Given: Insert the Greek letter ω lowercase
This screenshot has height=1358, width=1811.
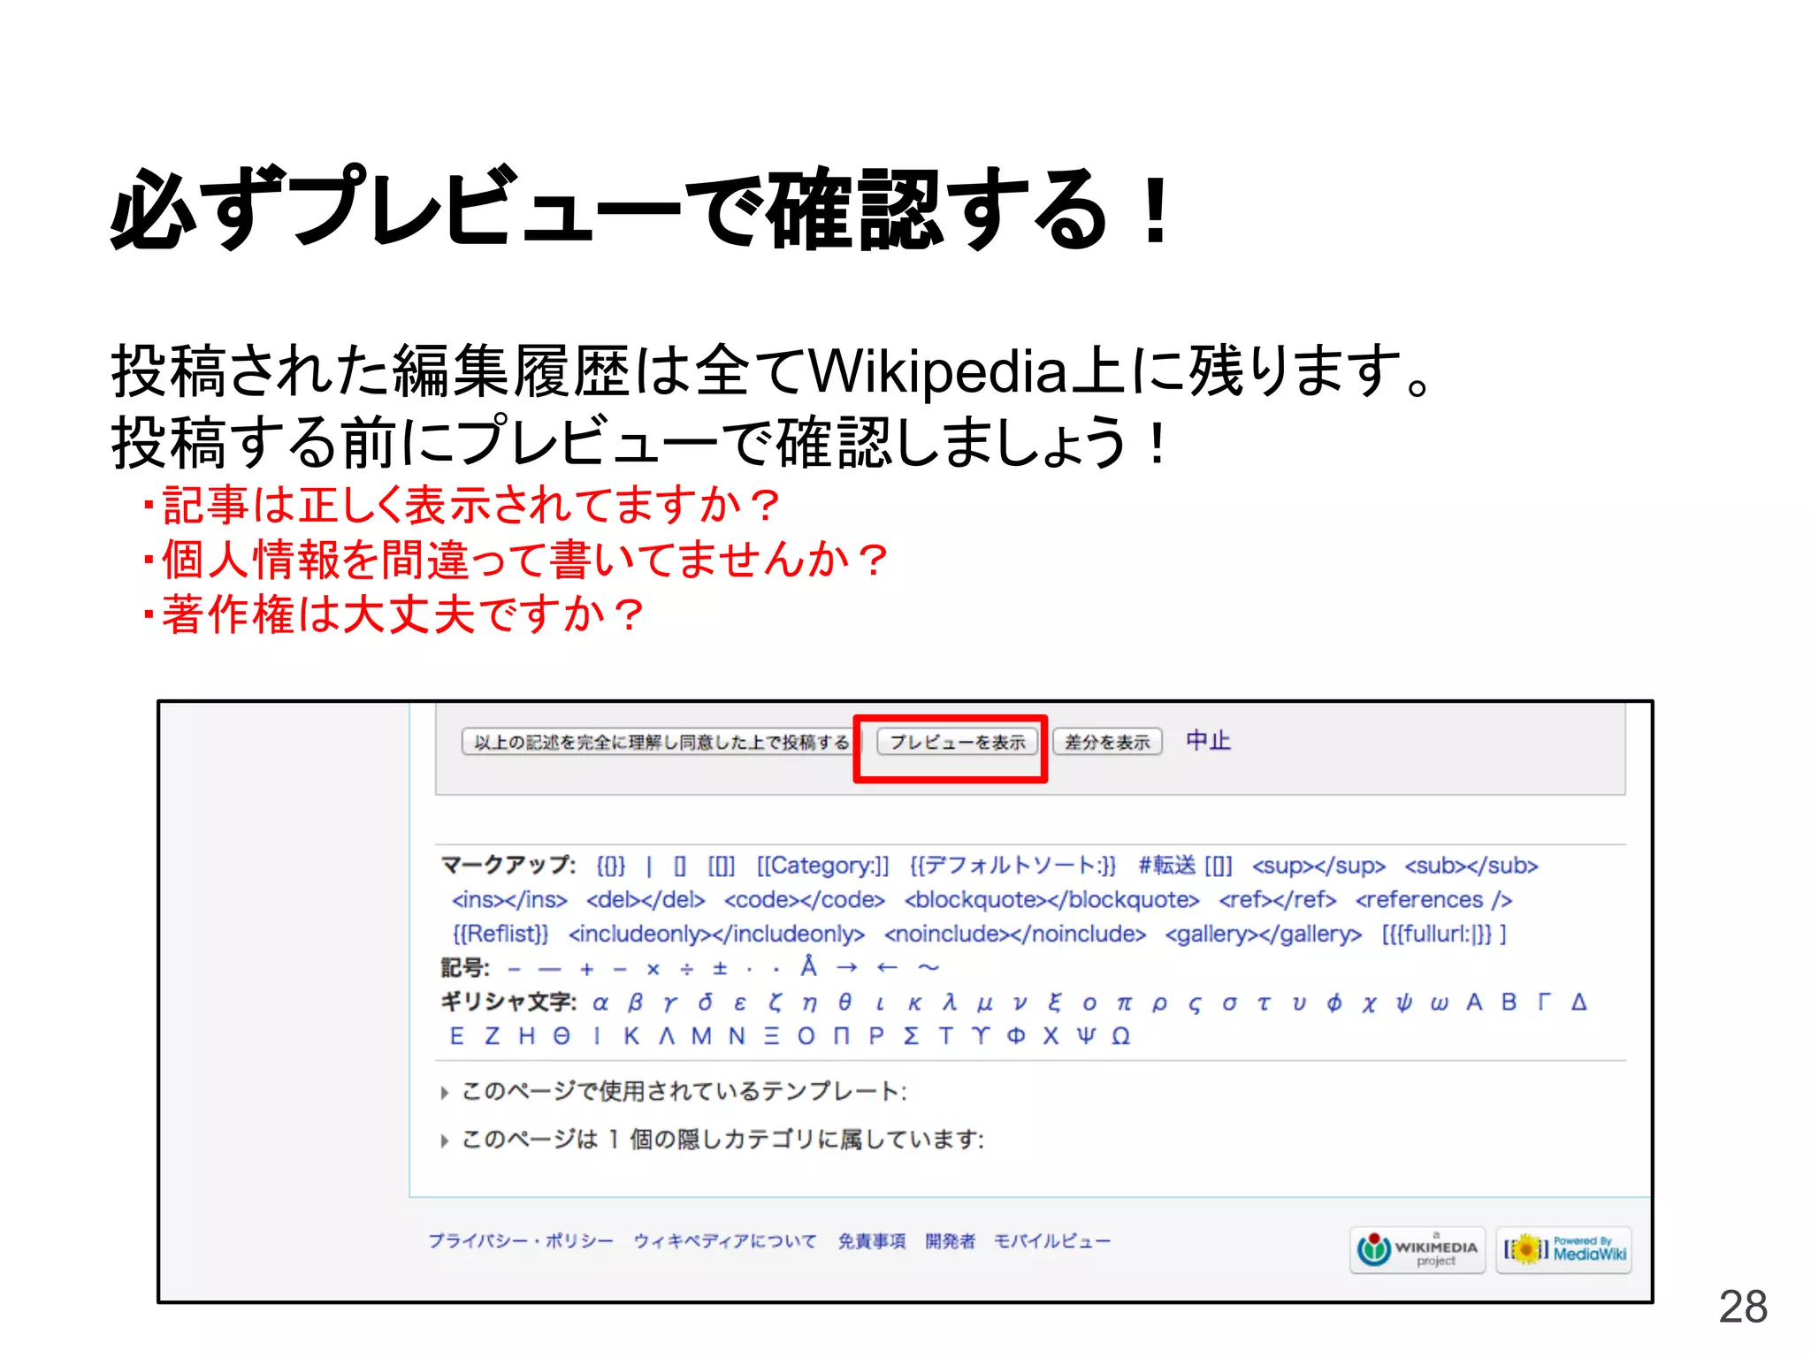Looking at the screenshot, I should coord(1439,1003).
